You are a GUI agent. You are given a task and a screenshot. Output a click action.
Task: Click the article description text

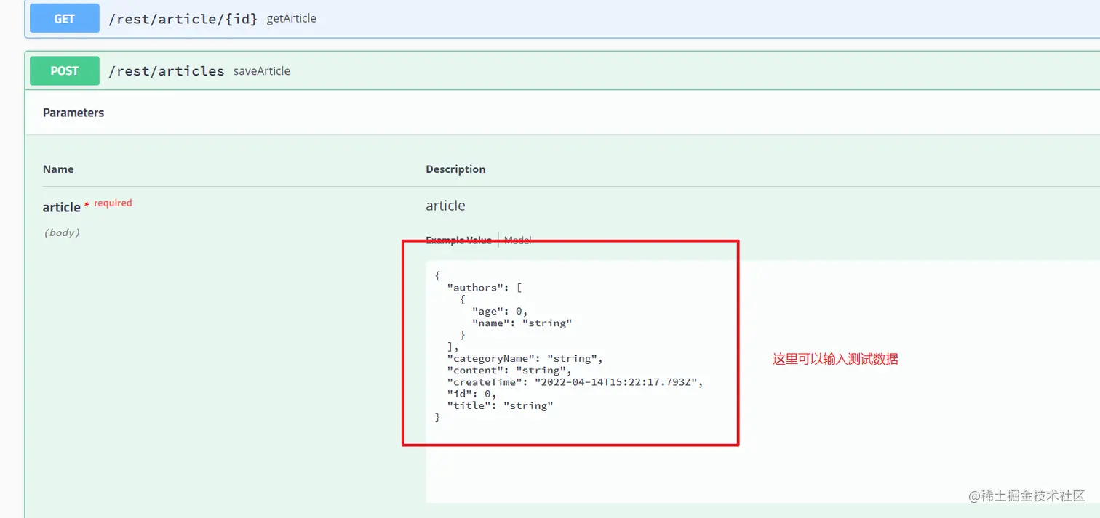[445, 206]
